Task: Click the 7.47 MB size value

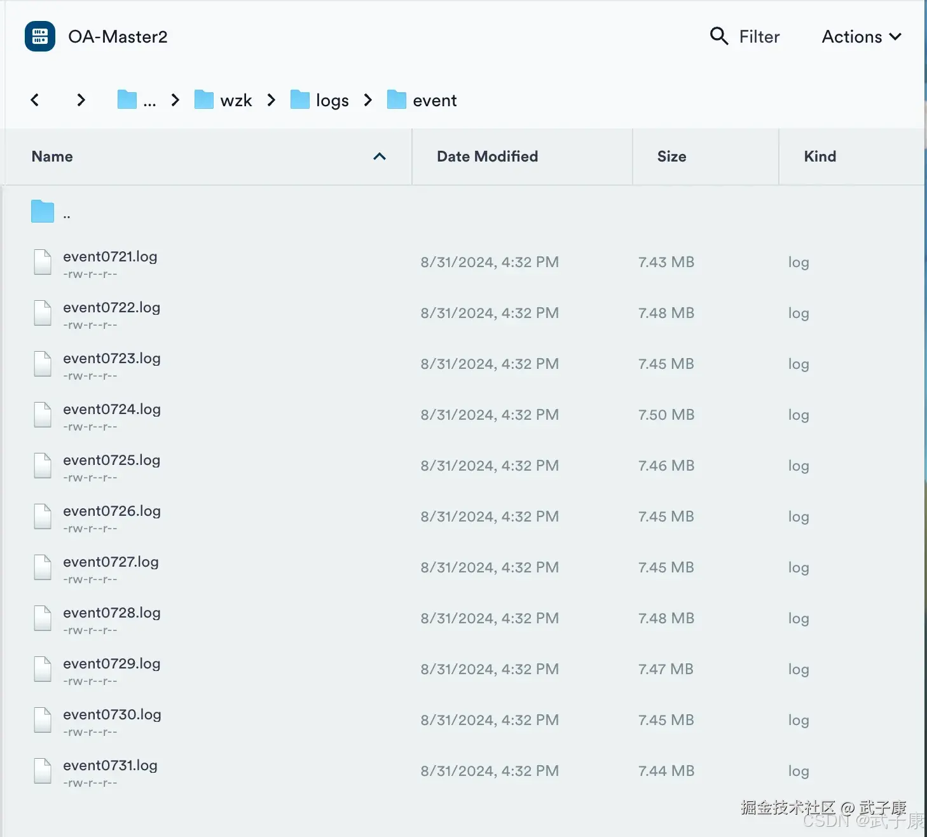Action: (x=666, y=669)
